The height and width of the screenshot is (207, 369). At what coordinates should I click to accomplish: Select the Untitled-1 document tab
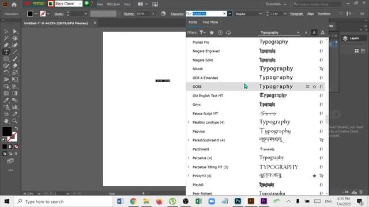56,23
